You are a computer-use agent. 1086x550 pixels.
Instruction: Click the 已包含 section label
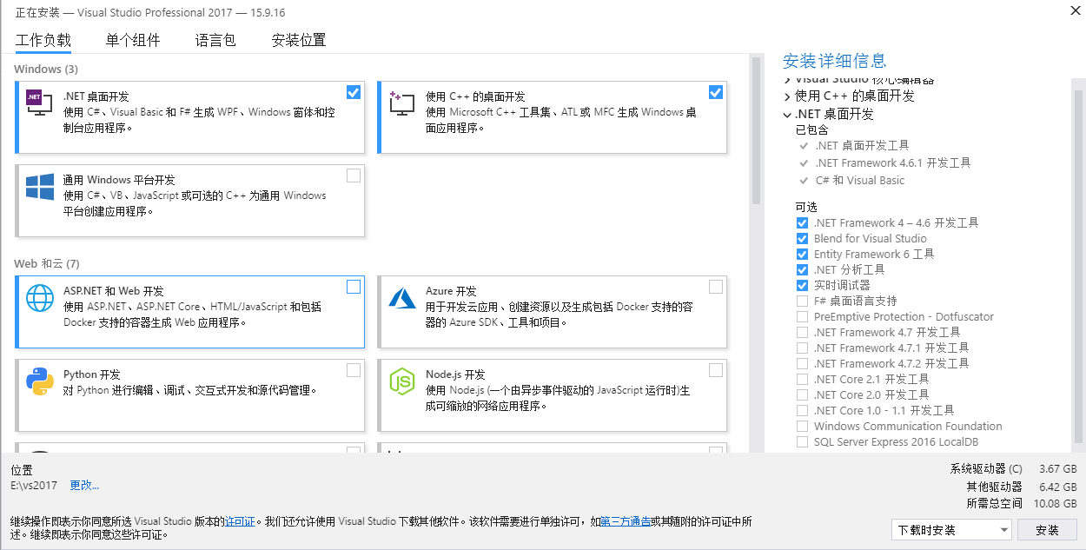[x=812, y=129]
